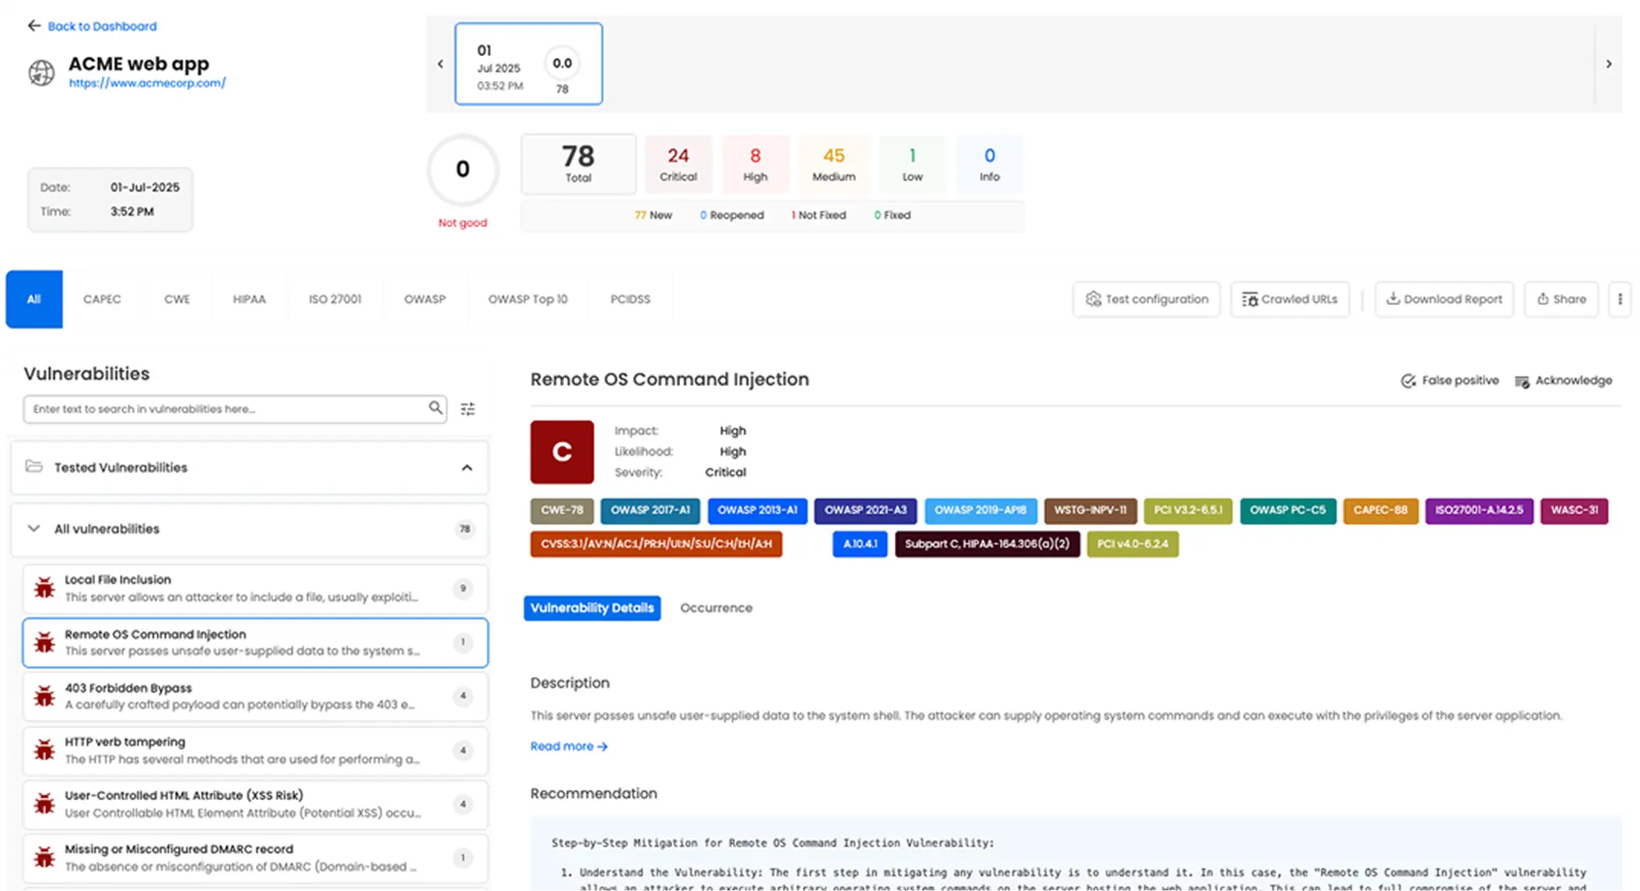Click the search magnifier in vulnerabilities box
This screenshot has height=891, width=1640.
coord(436,408)
